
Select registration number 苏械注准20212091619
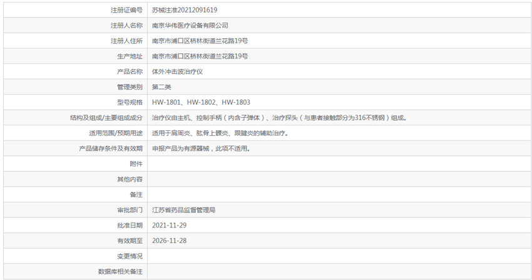tap(185, 10)
